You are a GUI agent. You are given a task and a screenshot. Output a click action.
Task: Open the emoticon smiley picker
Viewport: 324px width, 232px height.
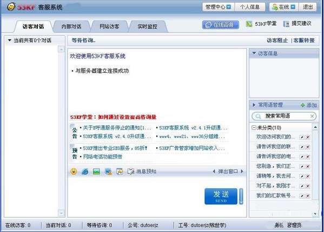click(x=74, y=171)
